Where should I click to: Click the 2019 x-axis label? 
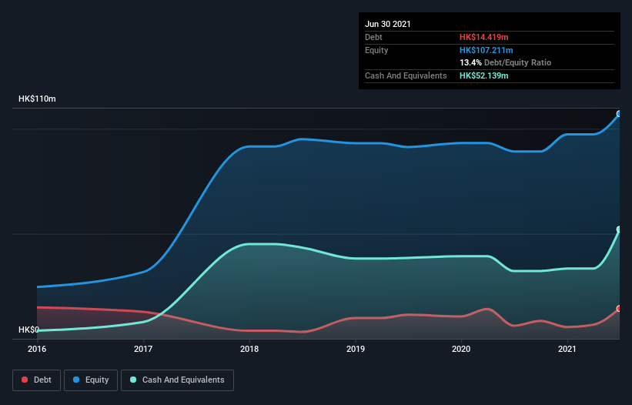coord(356,349)
